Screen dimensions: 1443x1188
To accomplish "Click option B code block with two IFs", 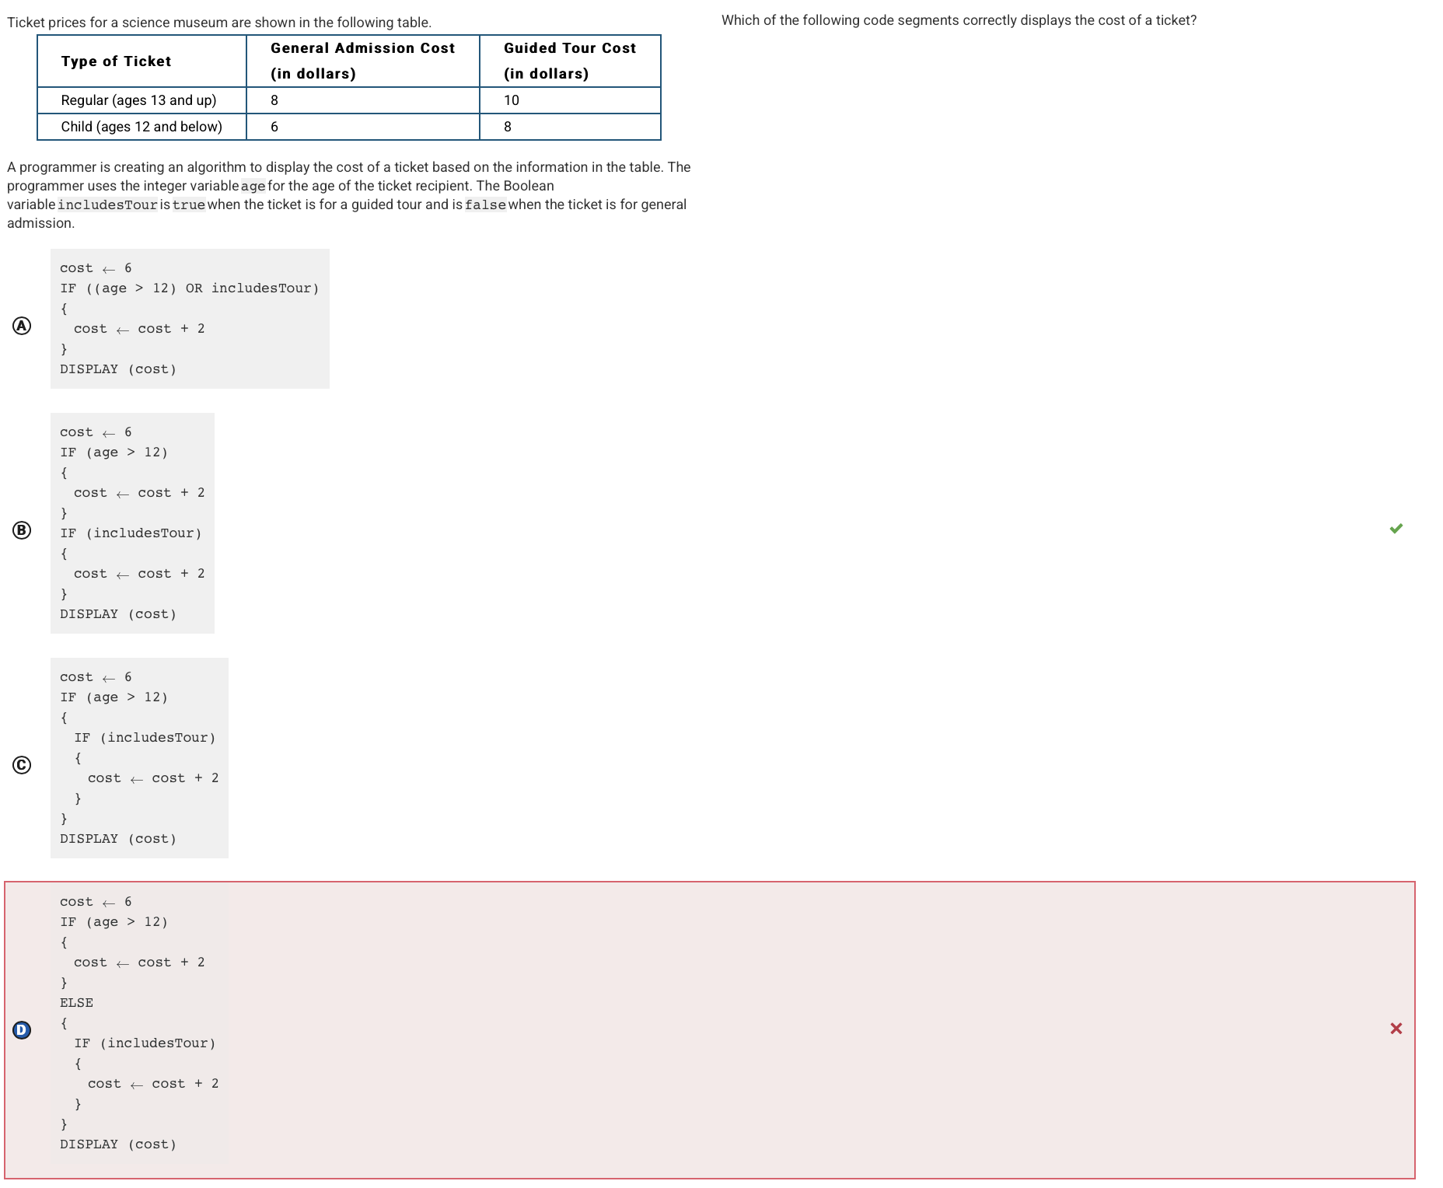I will (132, 523).
